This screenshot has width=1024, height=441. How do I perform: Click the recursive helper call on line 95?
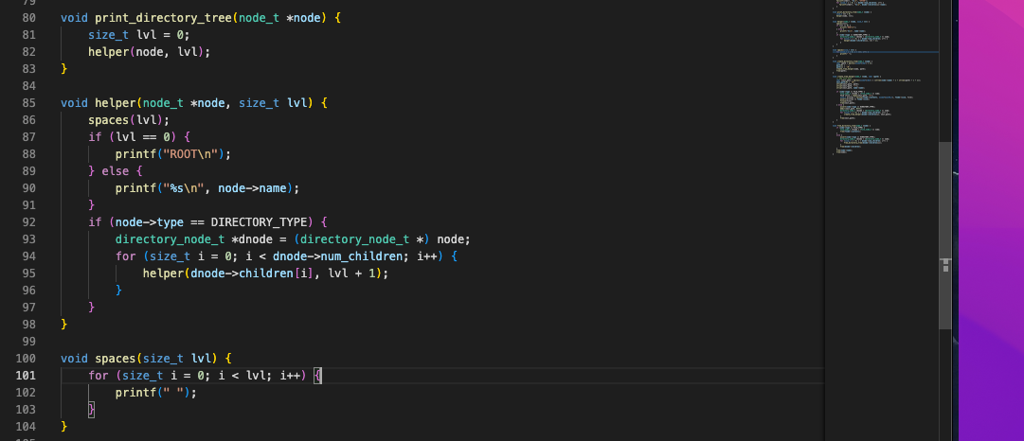pyautogui.click(x=163, y=273)
